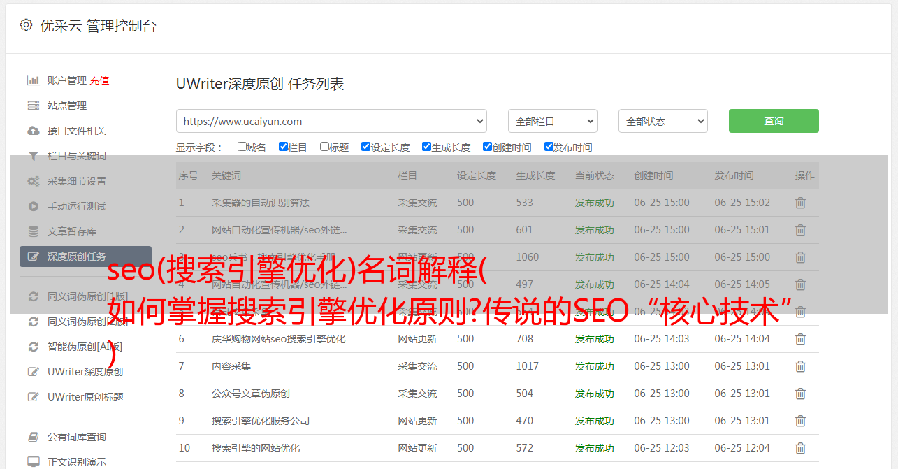
Task: Open the site URL dropdown
Action: click(x=331, y=121)
